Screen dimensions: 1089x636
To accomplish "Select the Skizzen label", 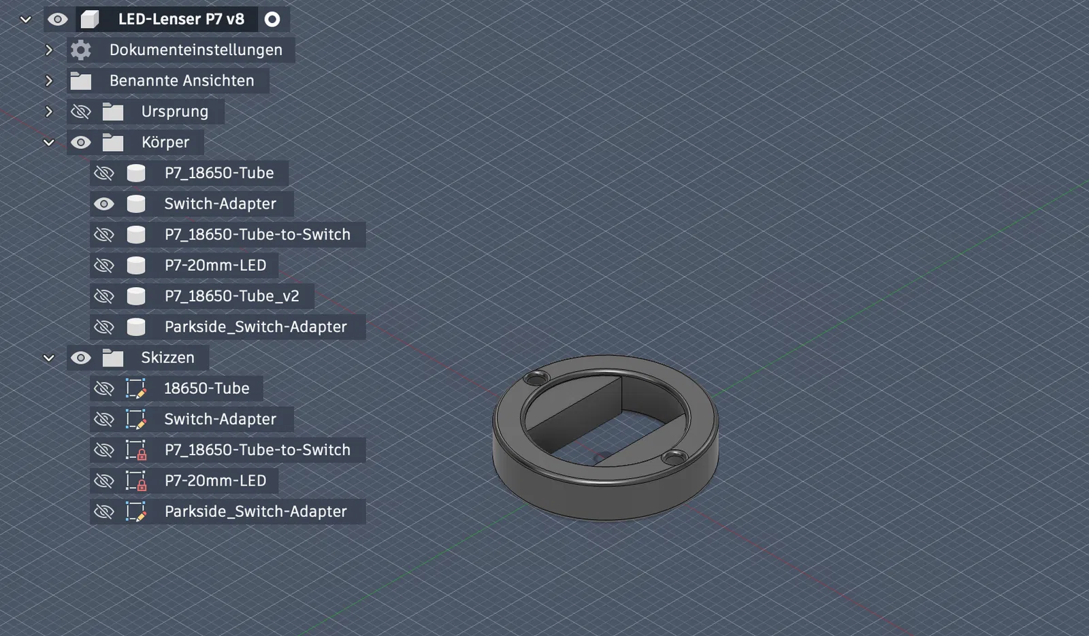I will [x=167, y=358].
